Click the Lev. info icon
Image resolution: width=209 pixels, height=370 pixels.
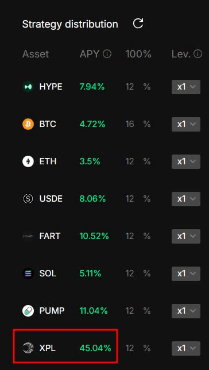198,54
